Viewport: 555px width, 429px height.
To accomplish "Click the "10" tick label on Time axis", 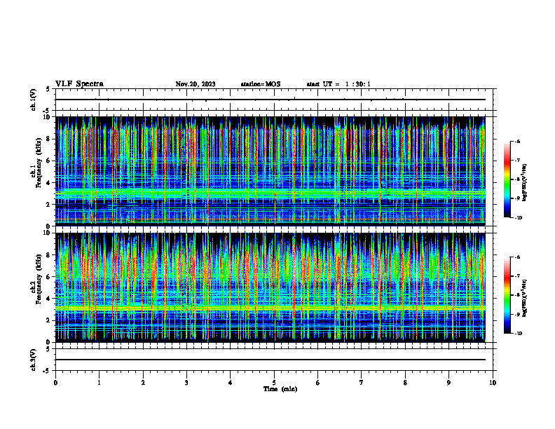I will pyautogui.click(x=493, y=383).
